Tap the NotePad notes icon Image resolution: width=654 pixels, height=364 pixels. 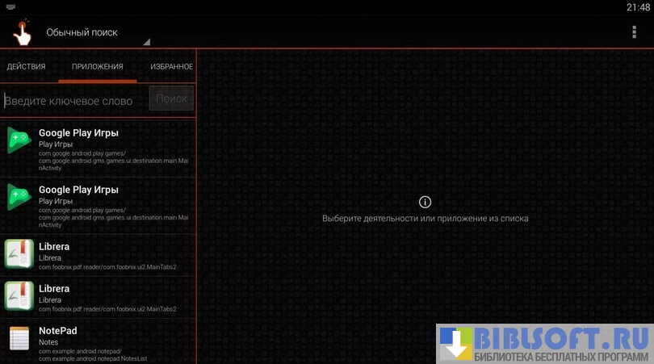point(19,338)
